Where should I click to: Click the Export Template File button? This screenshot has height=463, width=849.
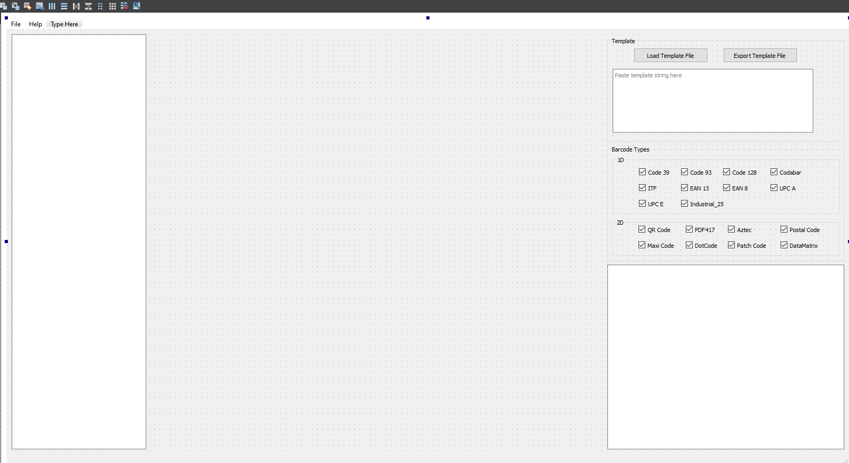click(x=760, y=56)
